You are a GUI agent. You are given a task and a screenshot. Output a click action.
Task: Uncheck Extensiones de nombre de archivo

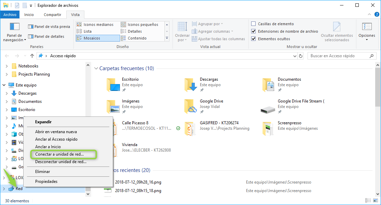(254, 31)
